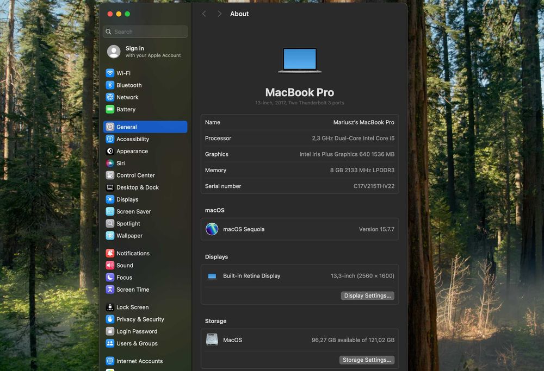
Task: Edit the name Mariusz's MacBook Pro
Action: [x=363, y=122]
